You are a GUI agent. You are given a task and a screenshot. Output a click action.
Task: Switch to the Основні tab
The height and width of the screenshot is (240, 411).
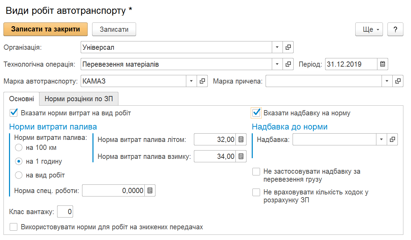(21, 99)
